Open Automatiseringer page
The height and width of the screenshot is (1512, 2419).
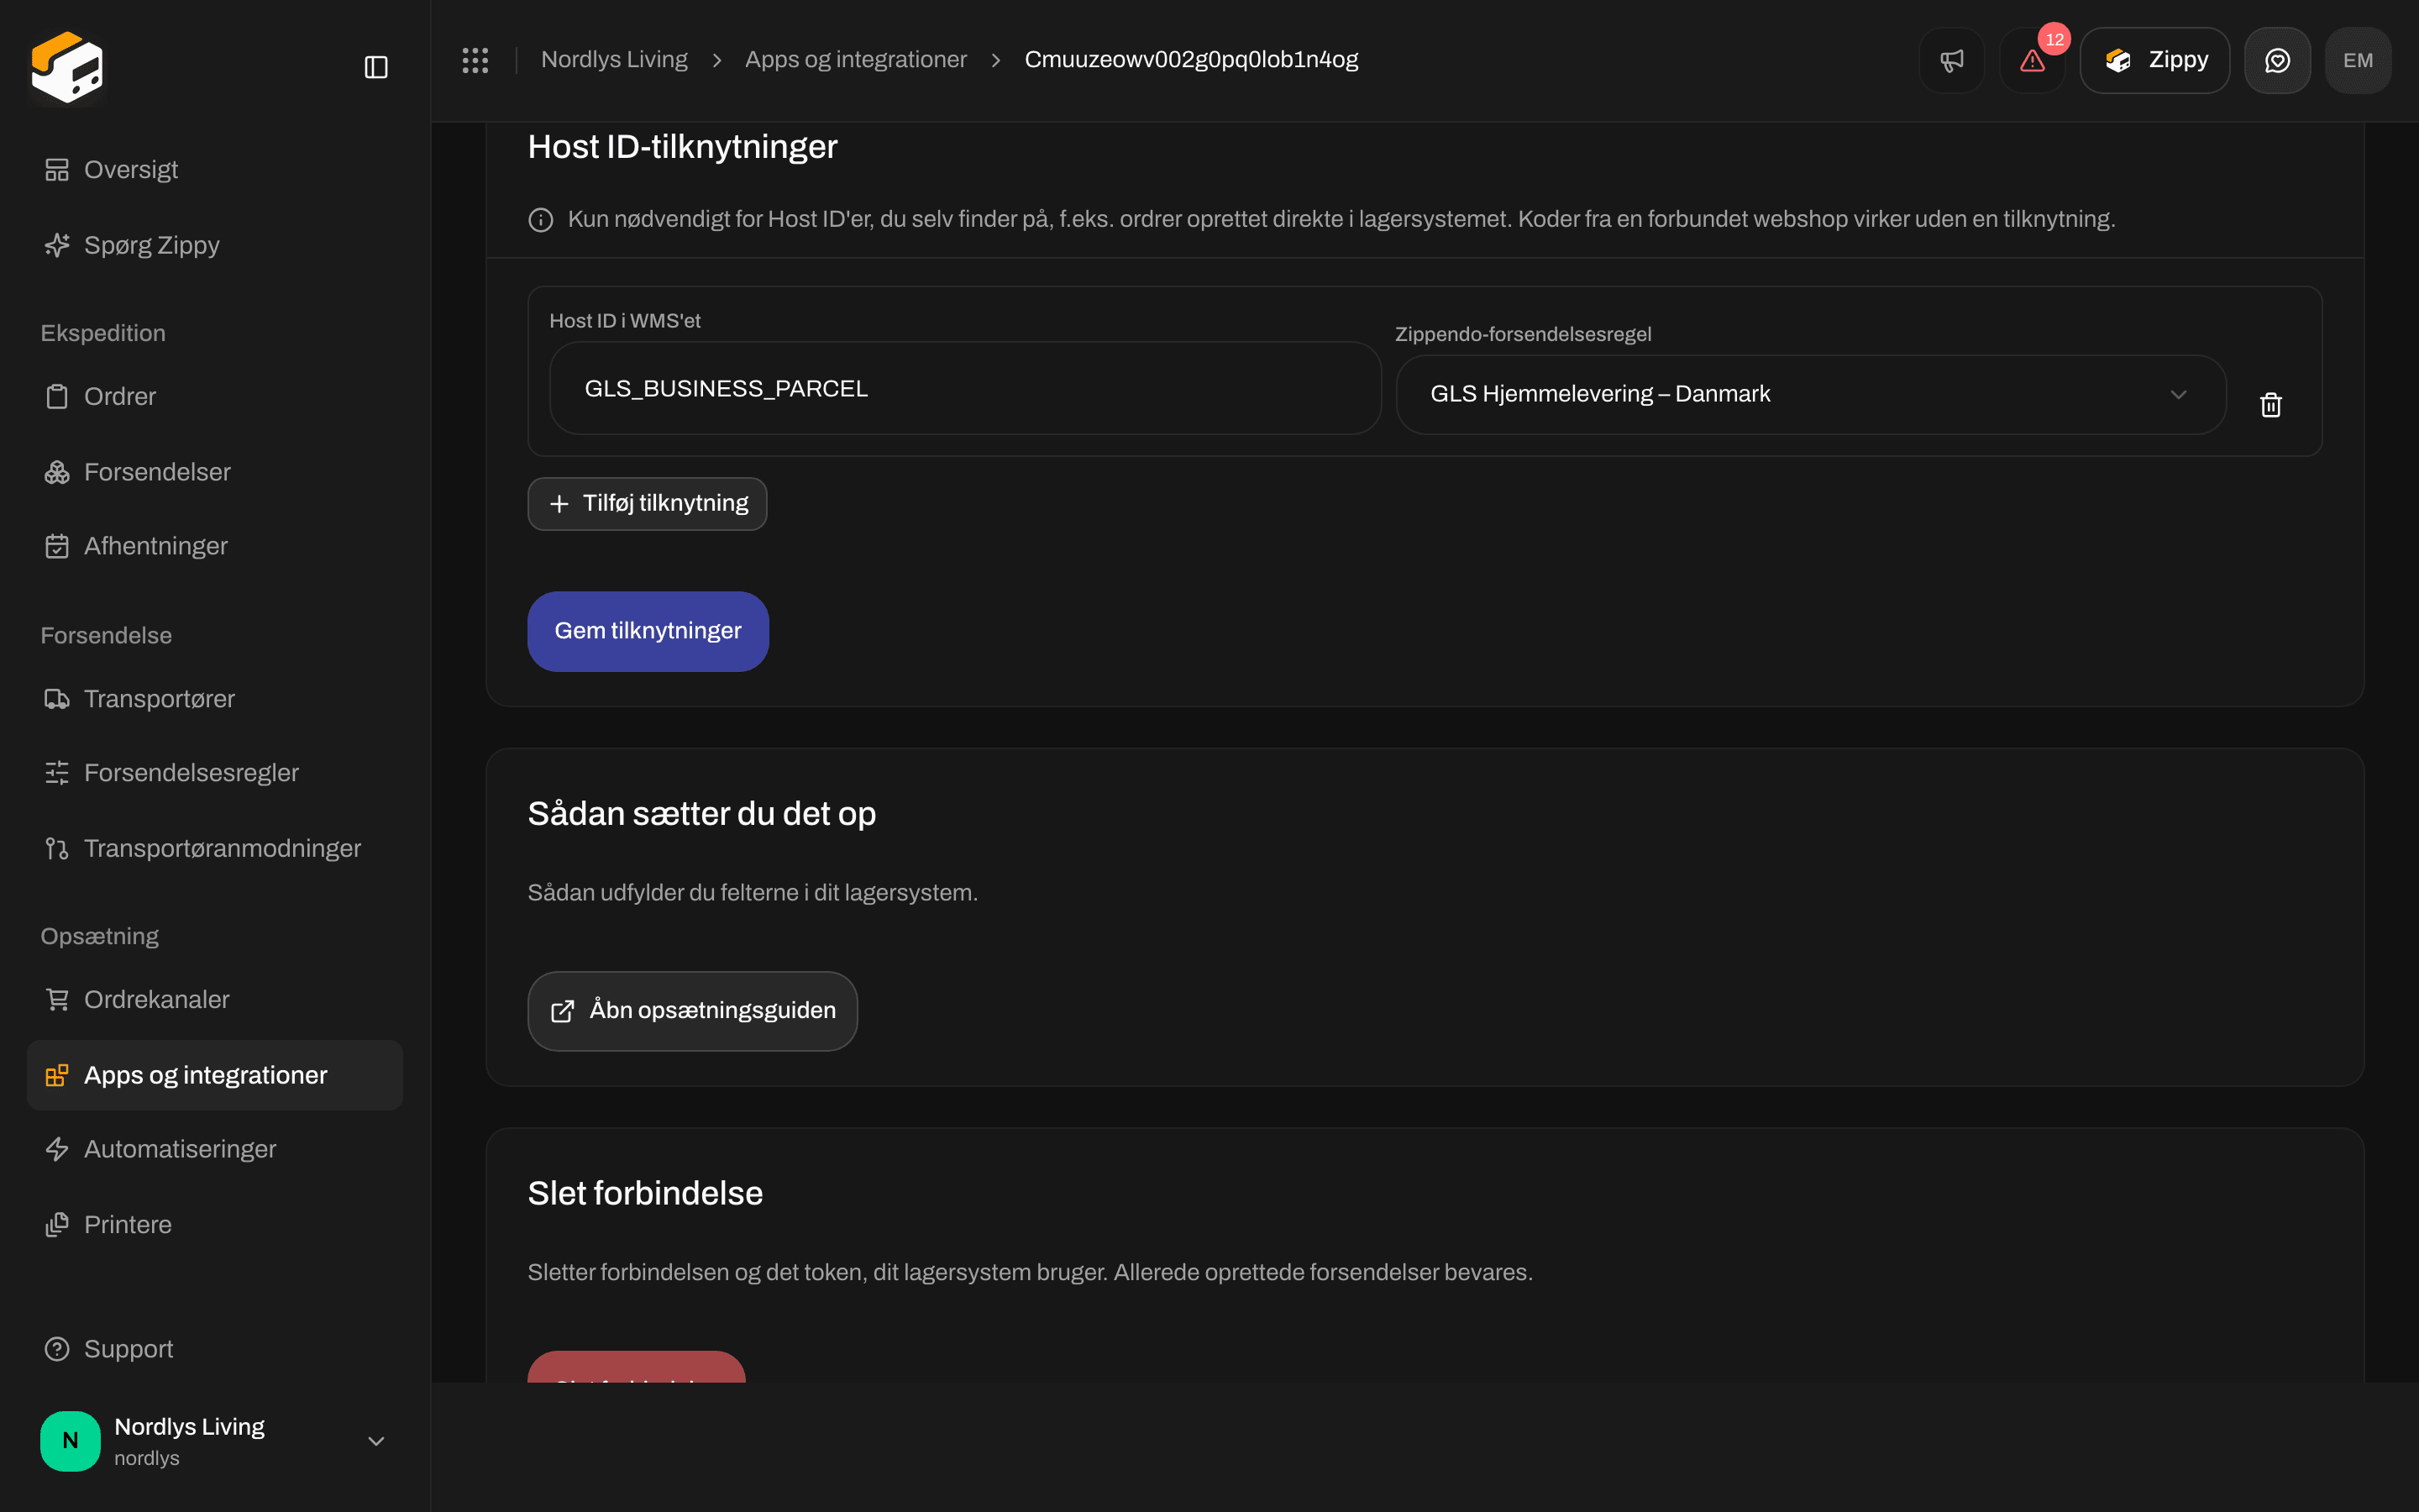[215, 1149]
